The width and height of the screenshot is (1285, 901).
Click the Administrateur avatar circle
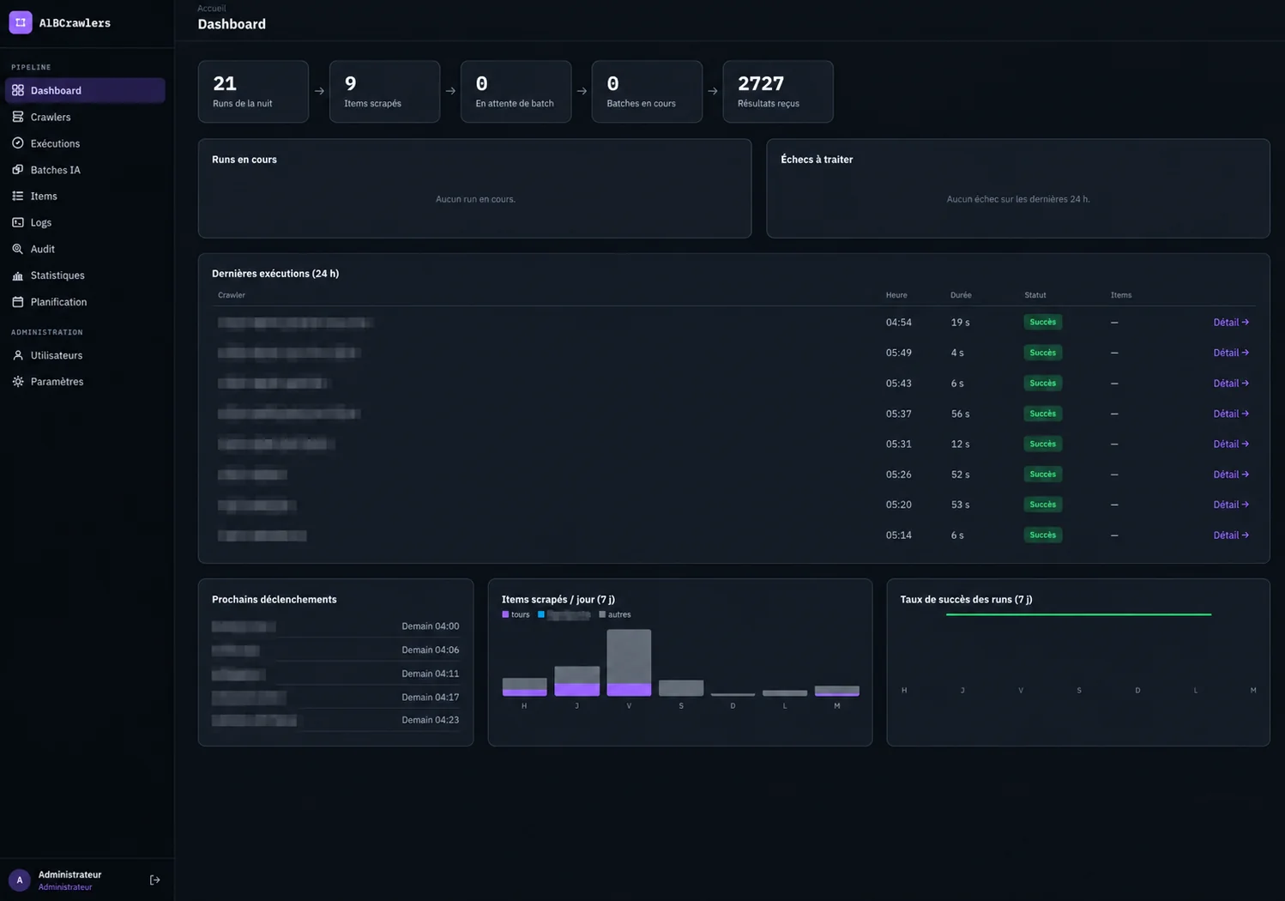point(20,880)
